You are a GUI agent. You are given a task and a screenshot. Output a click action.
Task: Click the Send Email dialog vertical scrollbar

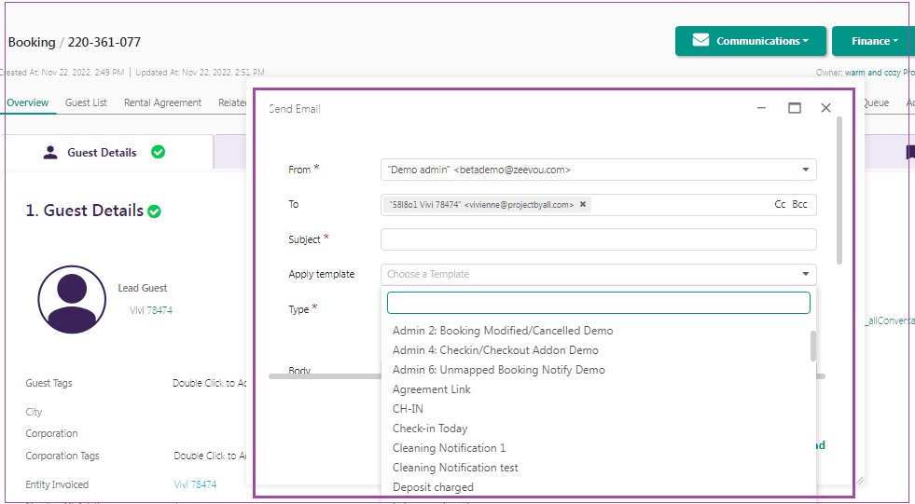[x=839, y=191]
